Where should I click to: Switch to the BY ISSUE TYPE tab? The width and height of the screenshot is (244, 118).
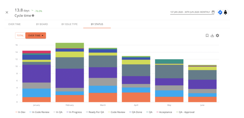tap(69, 24)
